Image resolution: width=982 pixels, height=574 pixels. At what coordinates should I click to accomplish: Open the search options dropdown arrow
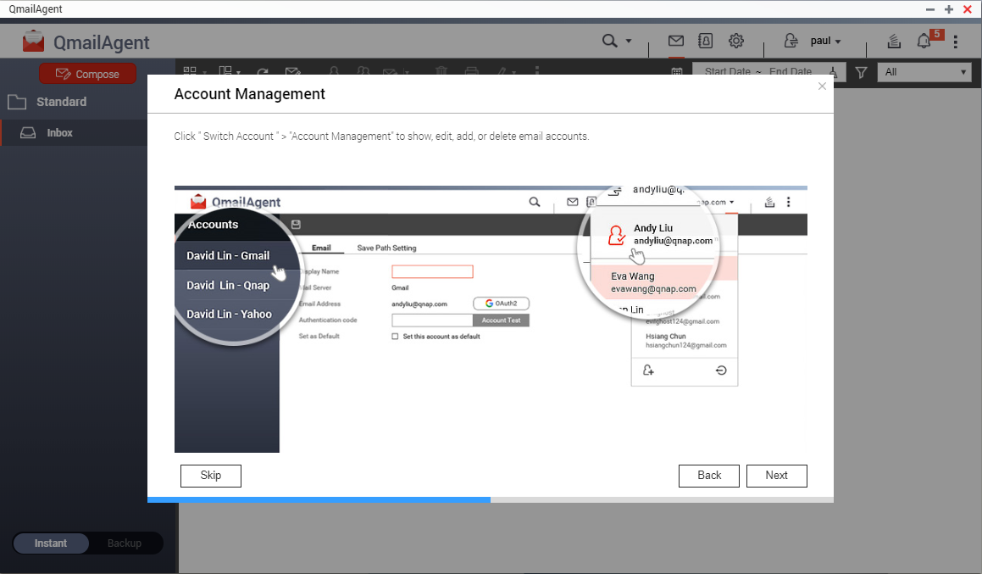click(x=629, y=42)
